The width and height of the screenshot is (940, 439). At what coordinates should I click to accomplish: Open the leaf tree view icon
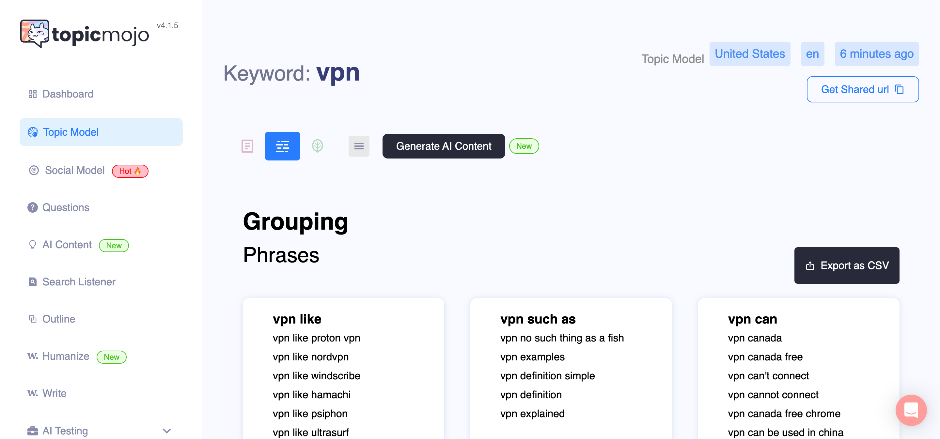pos(318,146)
